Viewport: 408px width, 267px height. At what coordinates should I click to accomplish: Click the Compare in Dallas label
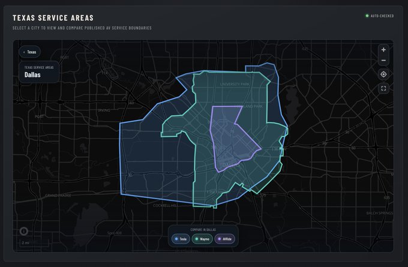[203, 230]
